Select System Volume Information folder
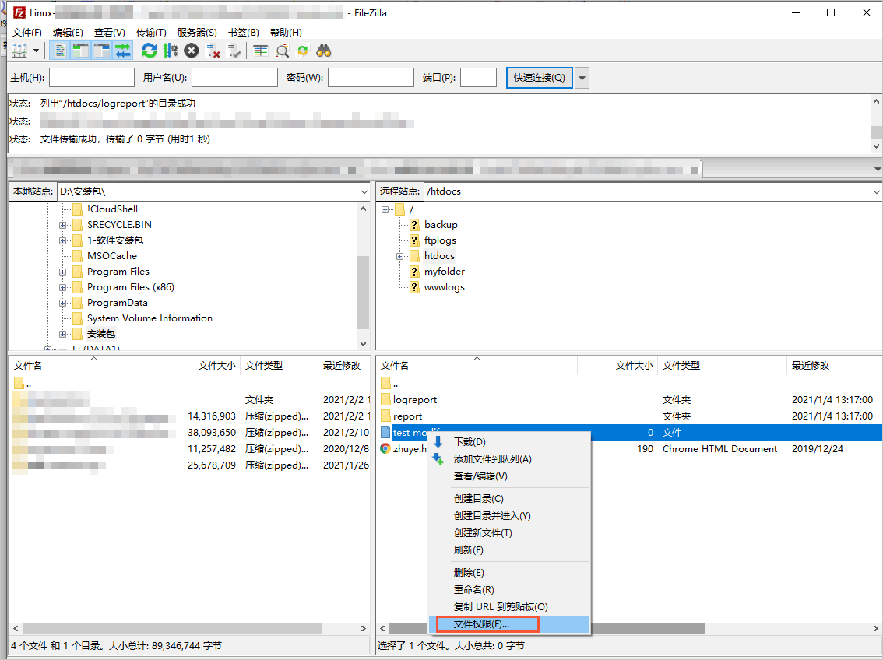This screenshot has width=883, height=660. [x=150, y=318]
